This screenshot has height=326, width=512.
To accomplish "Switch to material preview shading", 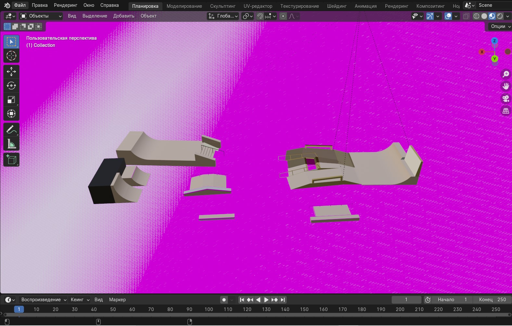I will 492,16.
